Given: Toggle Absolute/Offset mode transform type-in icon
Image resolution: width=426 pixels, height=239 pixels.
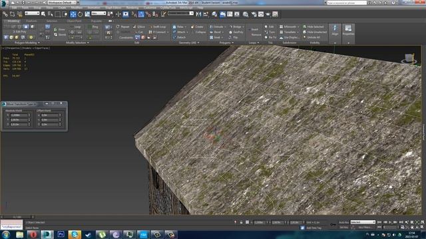Looking at the screenshot, I should click(247, 222).
